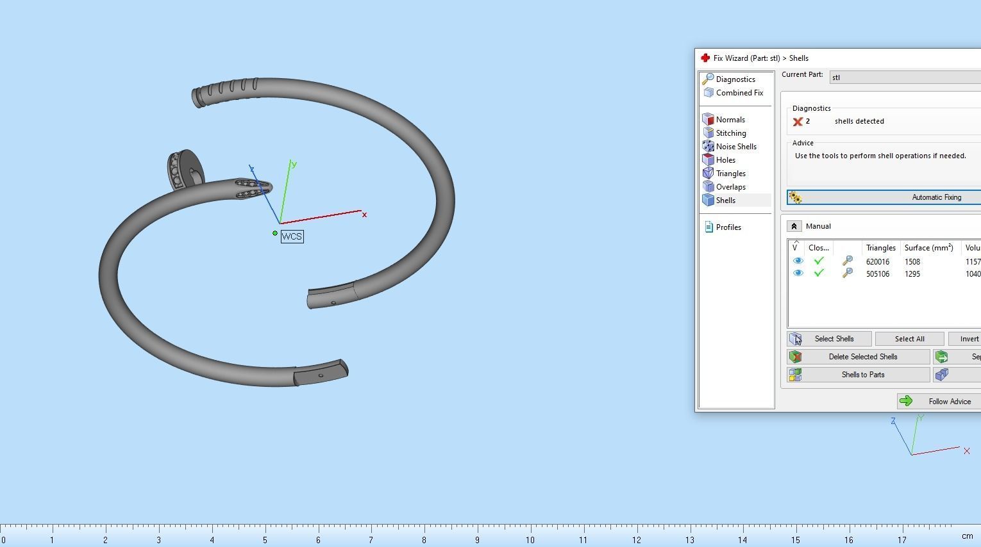This screenshot has width=981, height=547.
Task: Click the Follow Advice button
Action: tap(939, 402)
